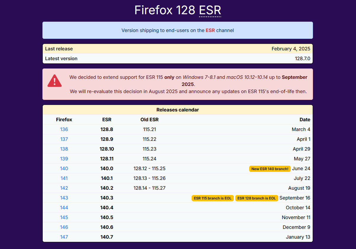Click the 'September 16' date text
This screenshot has height=249, width=356.
[x=295, y=198]
